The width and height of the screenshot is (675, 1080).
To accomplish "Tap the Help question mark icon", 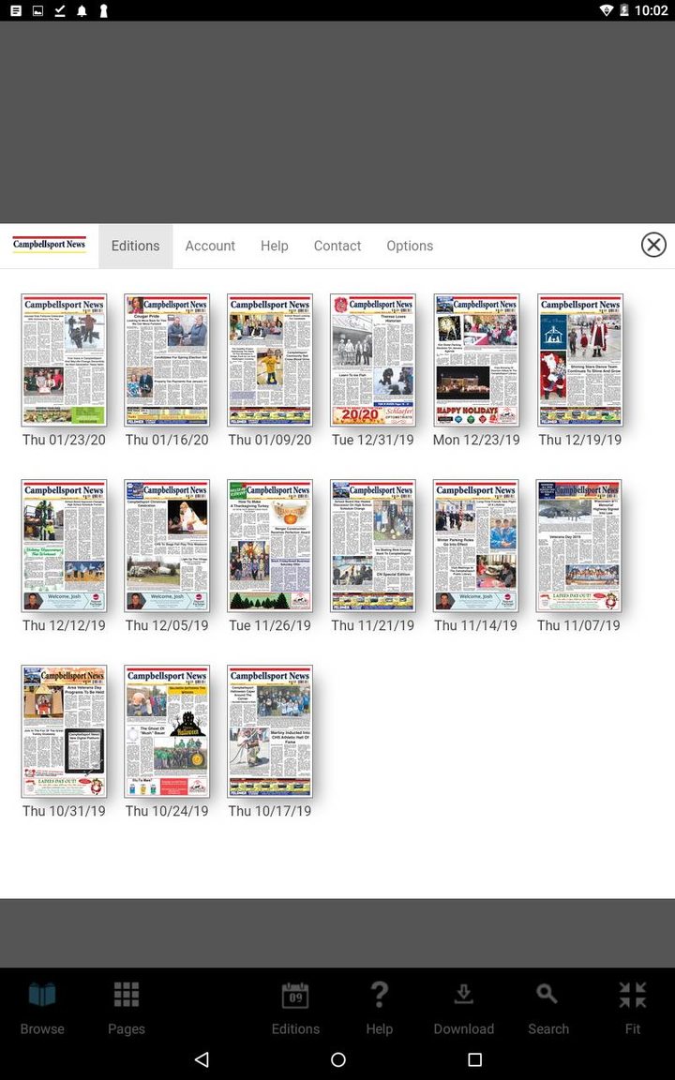I will tap(379, 996).
